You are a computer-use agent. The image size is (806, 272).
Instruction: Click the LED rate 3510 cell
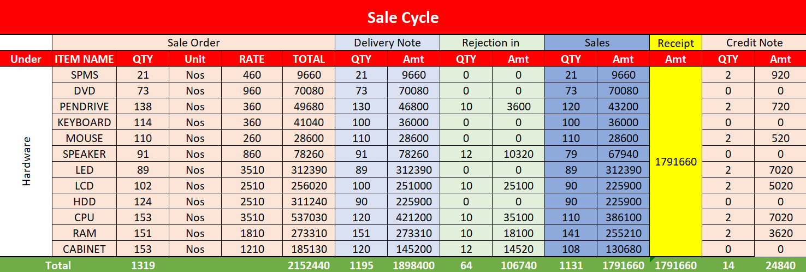point(252,170)
